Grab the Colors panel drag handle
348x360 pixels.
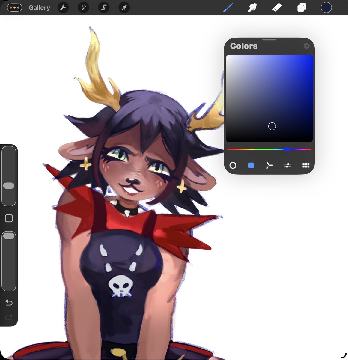pos(269,40)
